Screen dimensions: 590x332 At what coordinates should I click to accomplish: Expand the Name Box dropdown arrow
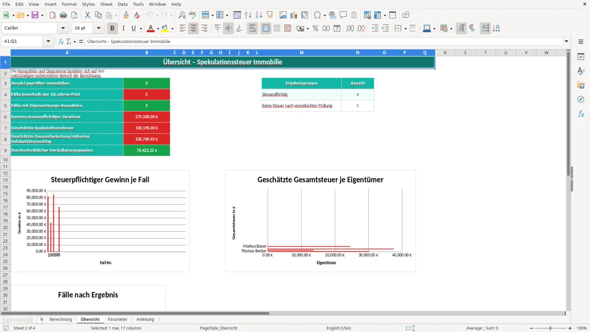click(x=48, y=41)
